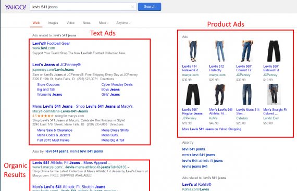
Task: Open More Levis 541 Jeans on Yahoo Shopping
Action: [x=212, y=129]
